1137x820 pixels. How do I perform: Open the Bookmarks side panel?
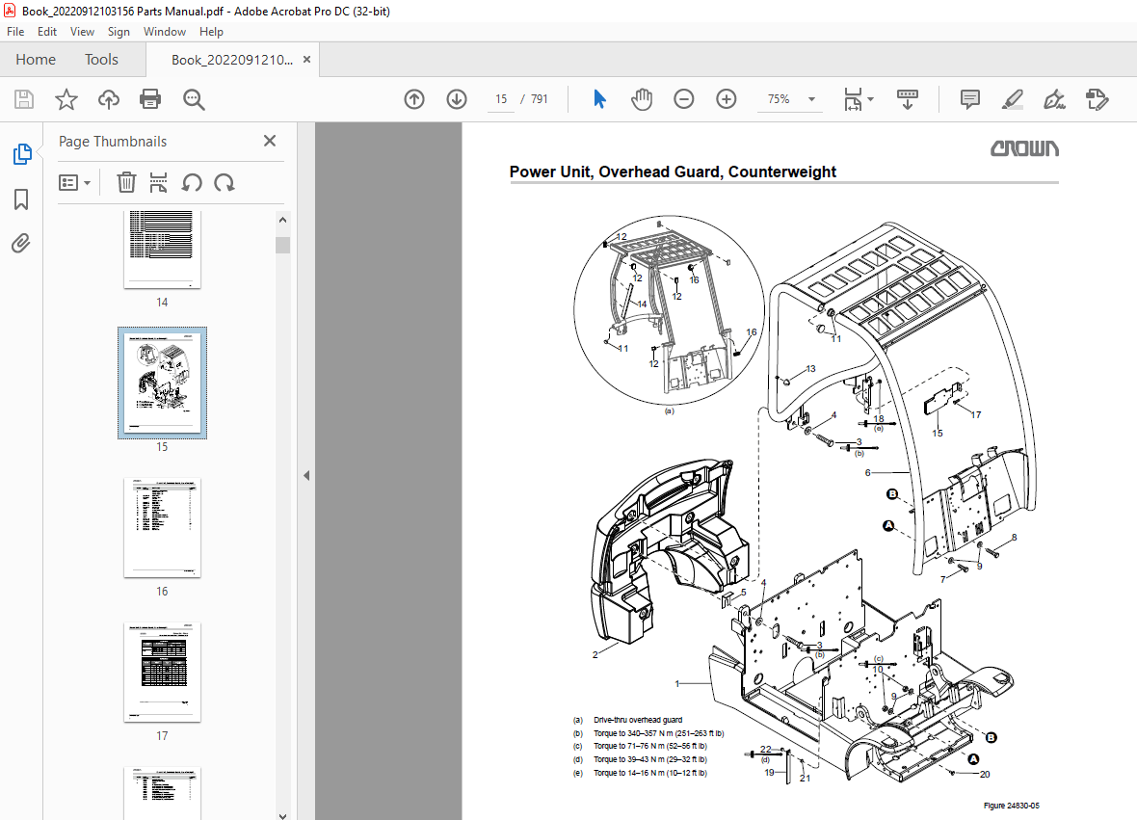21,198
